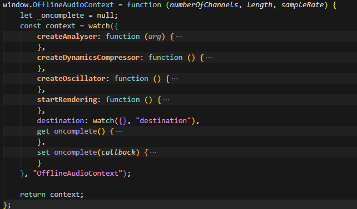357x209 pixels.
Task: Click function keyword on startRendering line
Action: coord(123,100)
